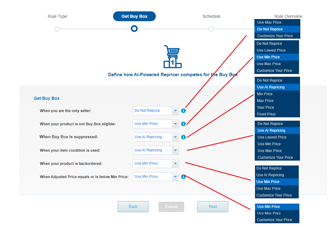Select highlighted Use Min Price in not-eligible list
This screenshot has width=328, height=226.
click(x=277, y=57)
